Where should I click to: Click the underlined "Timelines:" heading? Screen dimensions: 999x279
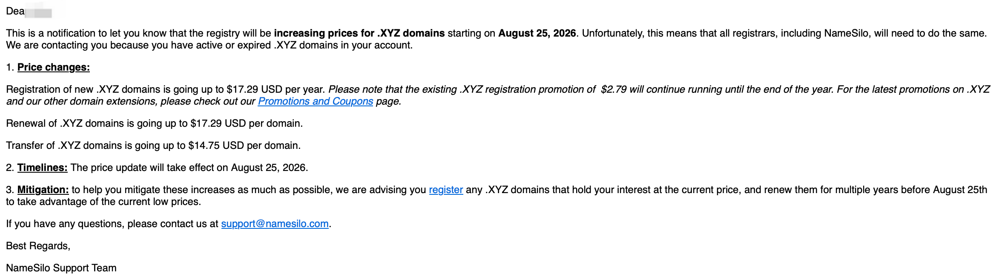[43, 168]
